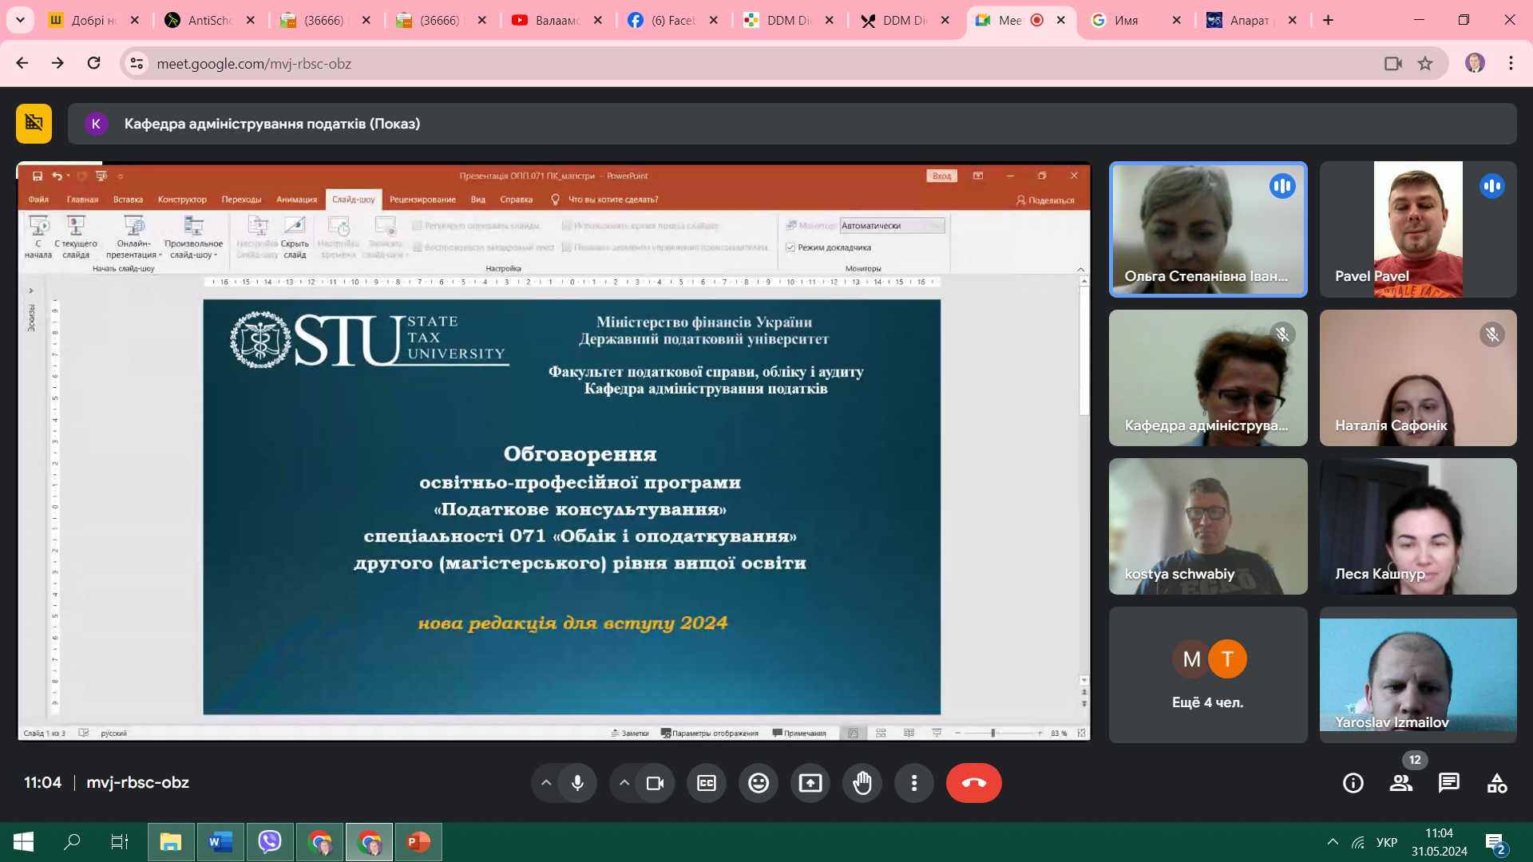This screenshot has height=862, width=1533.
Task: Click the PowerPoint save icon
Action: (x=38, y=176)
